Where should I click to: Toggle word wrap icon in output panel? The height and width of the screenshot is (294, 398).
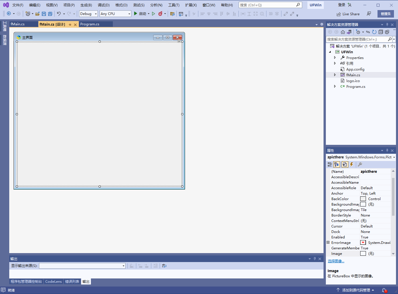[x=164, y=266]
